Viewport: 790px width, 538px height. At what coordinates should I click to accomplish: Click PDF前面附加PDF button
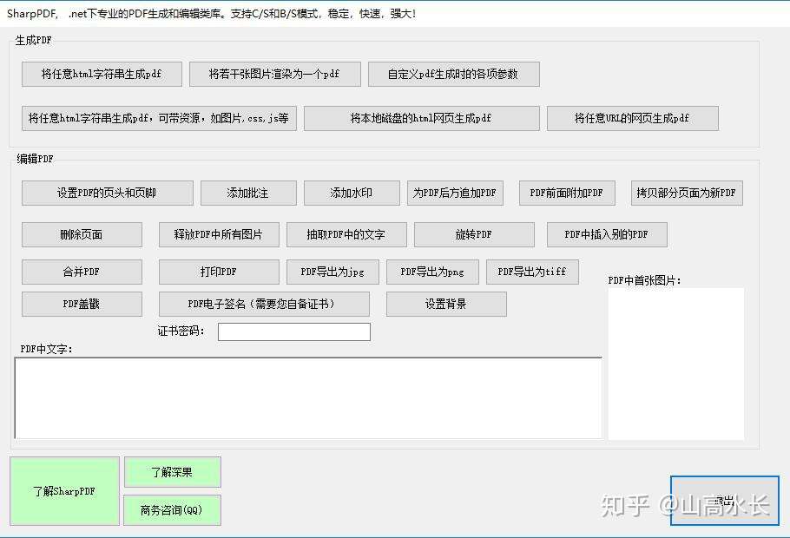[567, 193]
